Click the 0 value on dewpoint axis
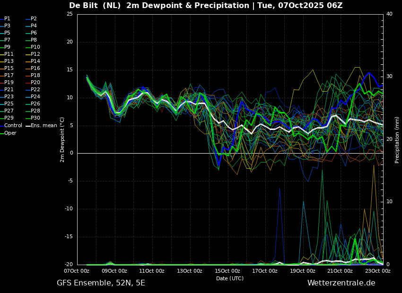Screen dimensions: 402x293 pyautogui.click(x=71, y=153)
